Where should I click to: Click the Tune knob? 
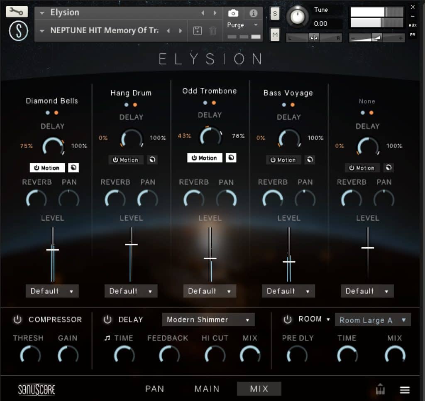pyautogui.click(x=297, y=17)
